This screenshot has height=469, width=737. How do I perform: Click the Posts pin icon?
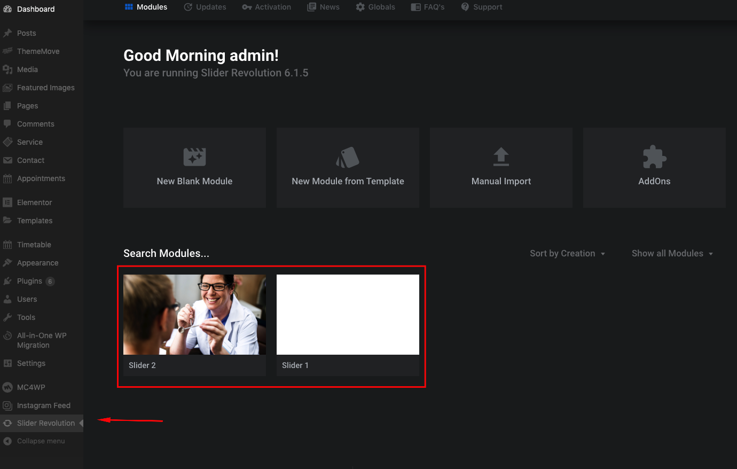[x=7, y=33]
